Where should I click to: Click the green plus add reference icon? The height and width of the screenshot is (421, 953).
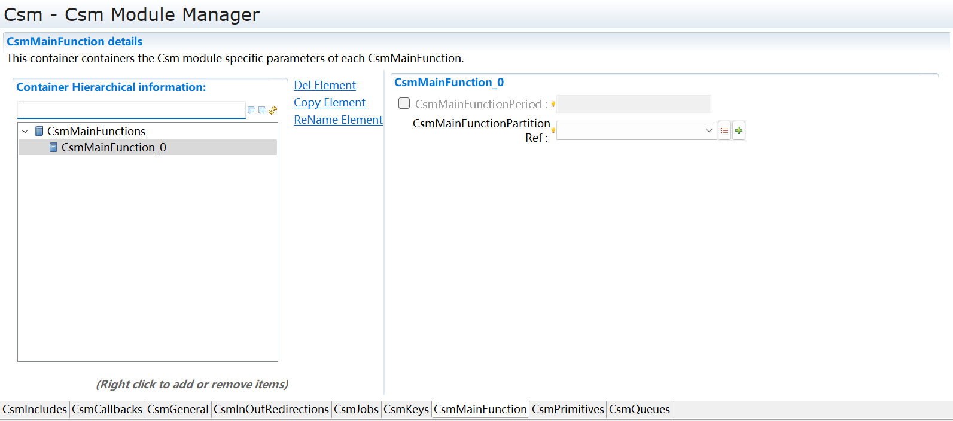(x=739, y=130)
